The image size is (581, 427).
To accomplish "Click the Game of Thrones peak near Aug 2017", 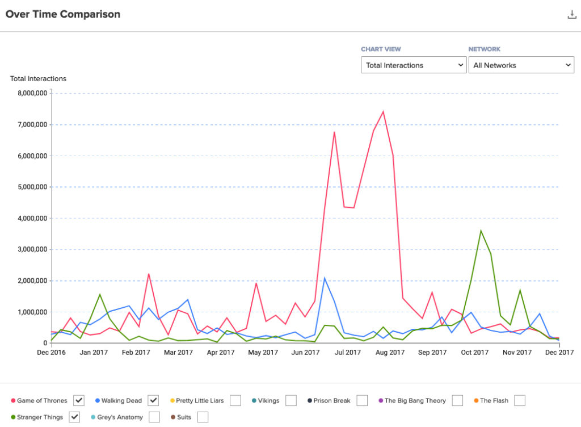I will click(383, 111).
